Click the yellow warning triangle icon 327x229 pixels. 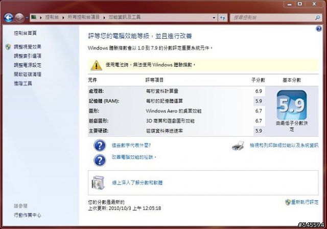coord(97,65)
